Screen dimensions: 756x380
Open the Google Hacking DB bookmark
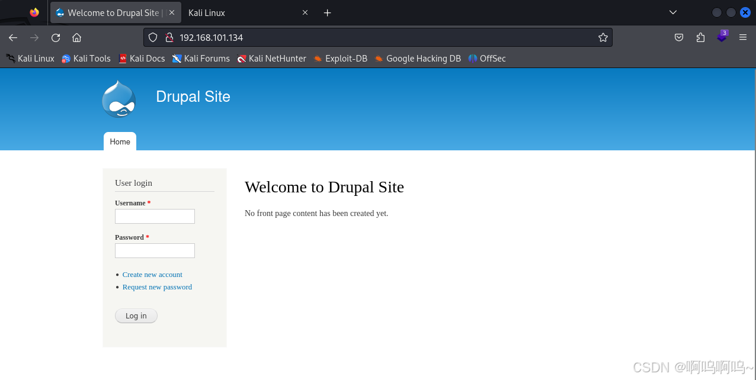418,59
